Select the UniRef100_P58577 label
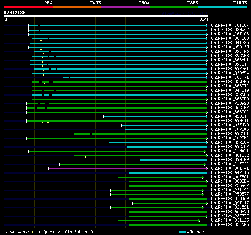This screenshot has height=235, width=251. 230,194
